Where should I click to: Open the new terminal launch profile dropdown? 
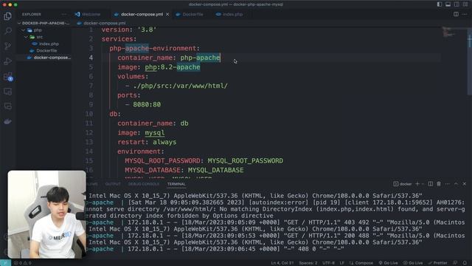click(x=423, y=184)
